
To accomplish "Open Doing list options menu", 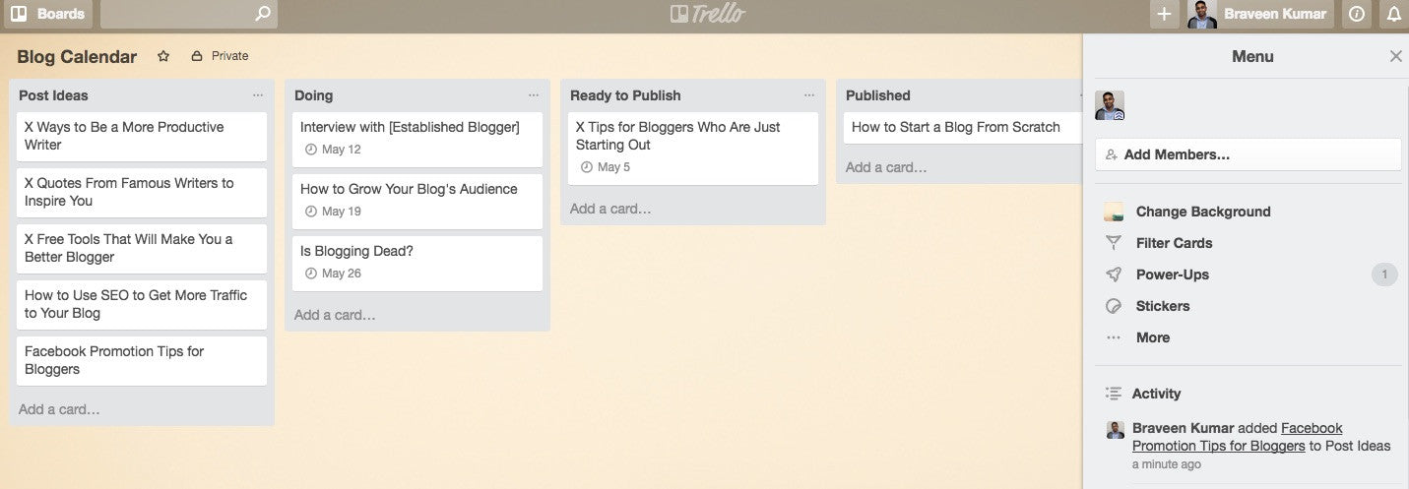I will (534, 95).
